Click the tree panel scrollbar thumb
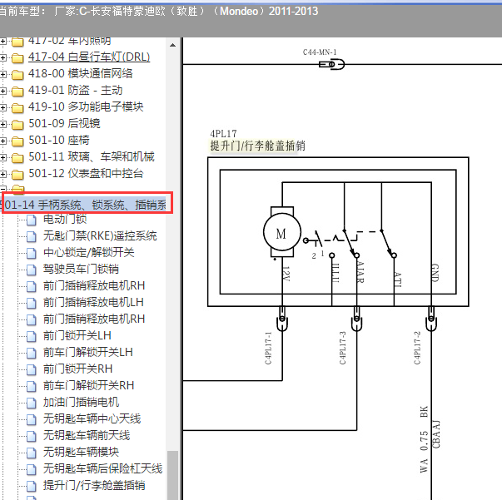The width and height of the screenshot is (502, 500). [x=172, y=475]
